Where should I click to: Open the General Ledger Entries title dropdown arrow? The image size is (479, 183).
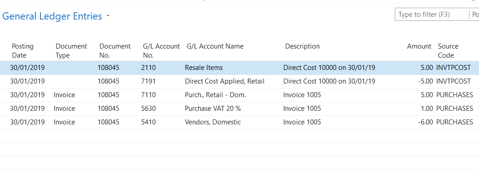(108, 16)
